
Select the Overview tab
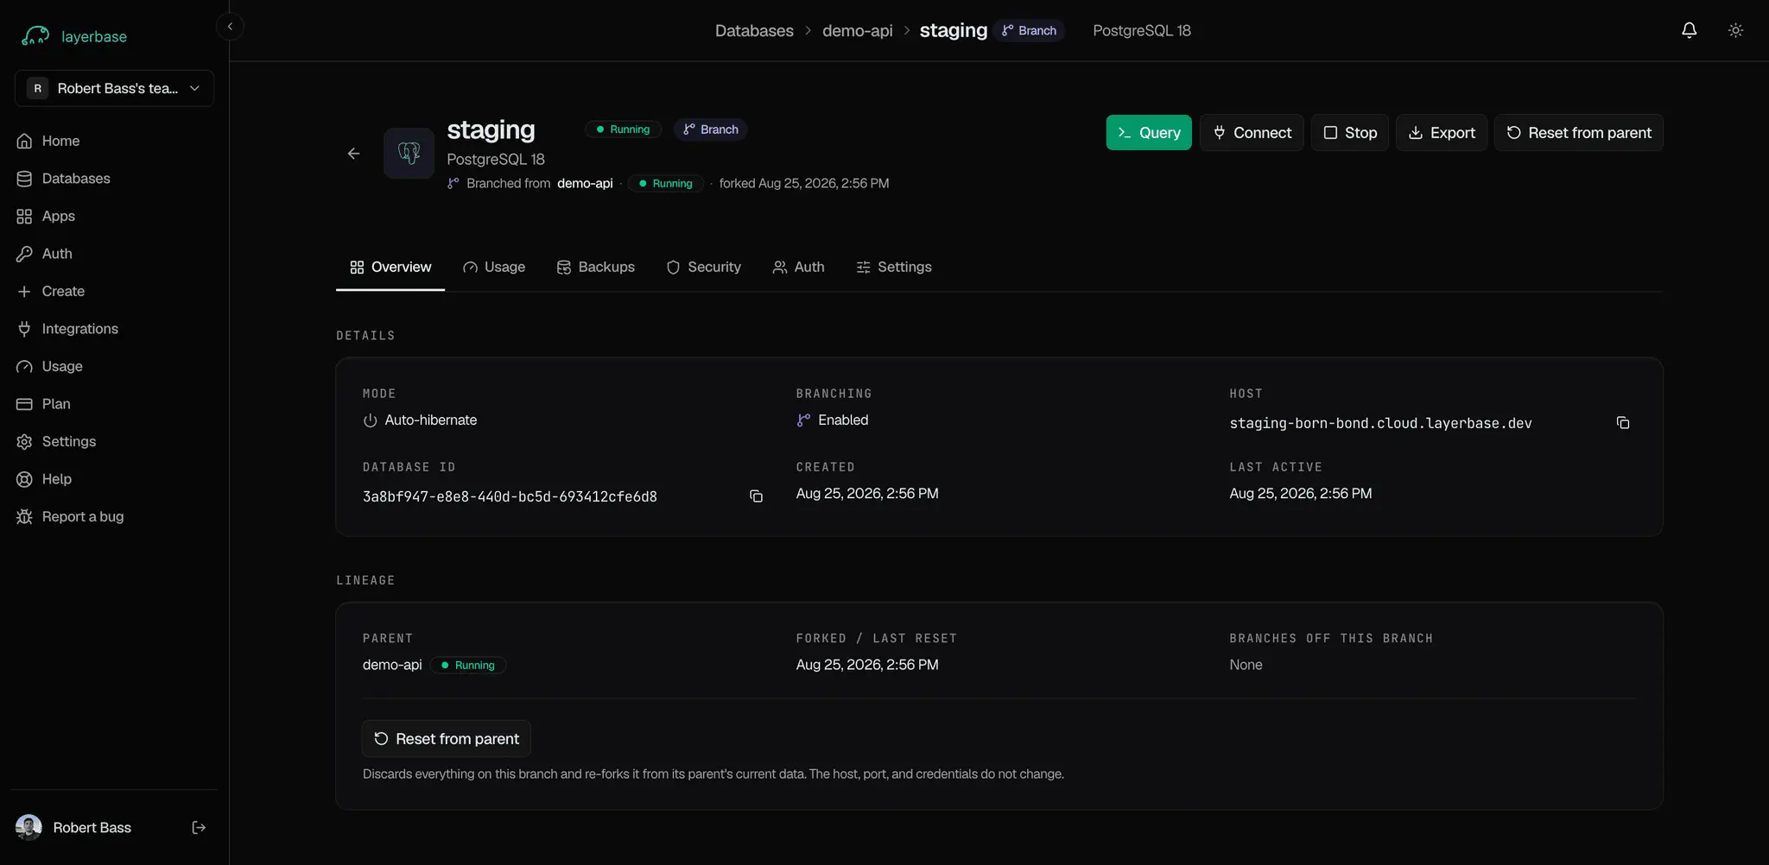click(x=390, y=268)
